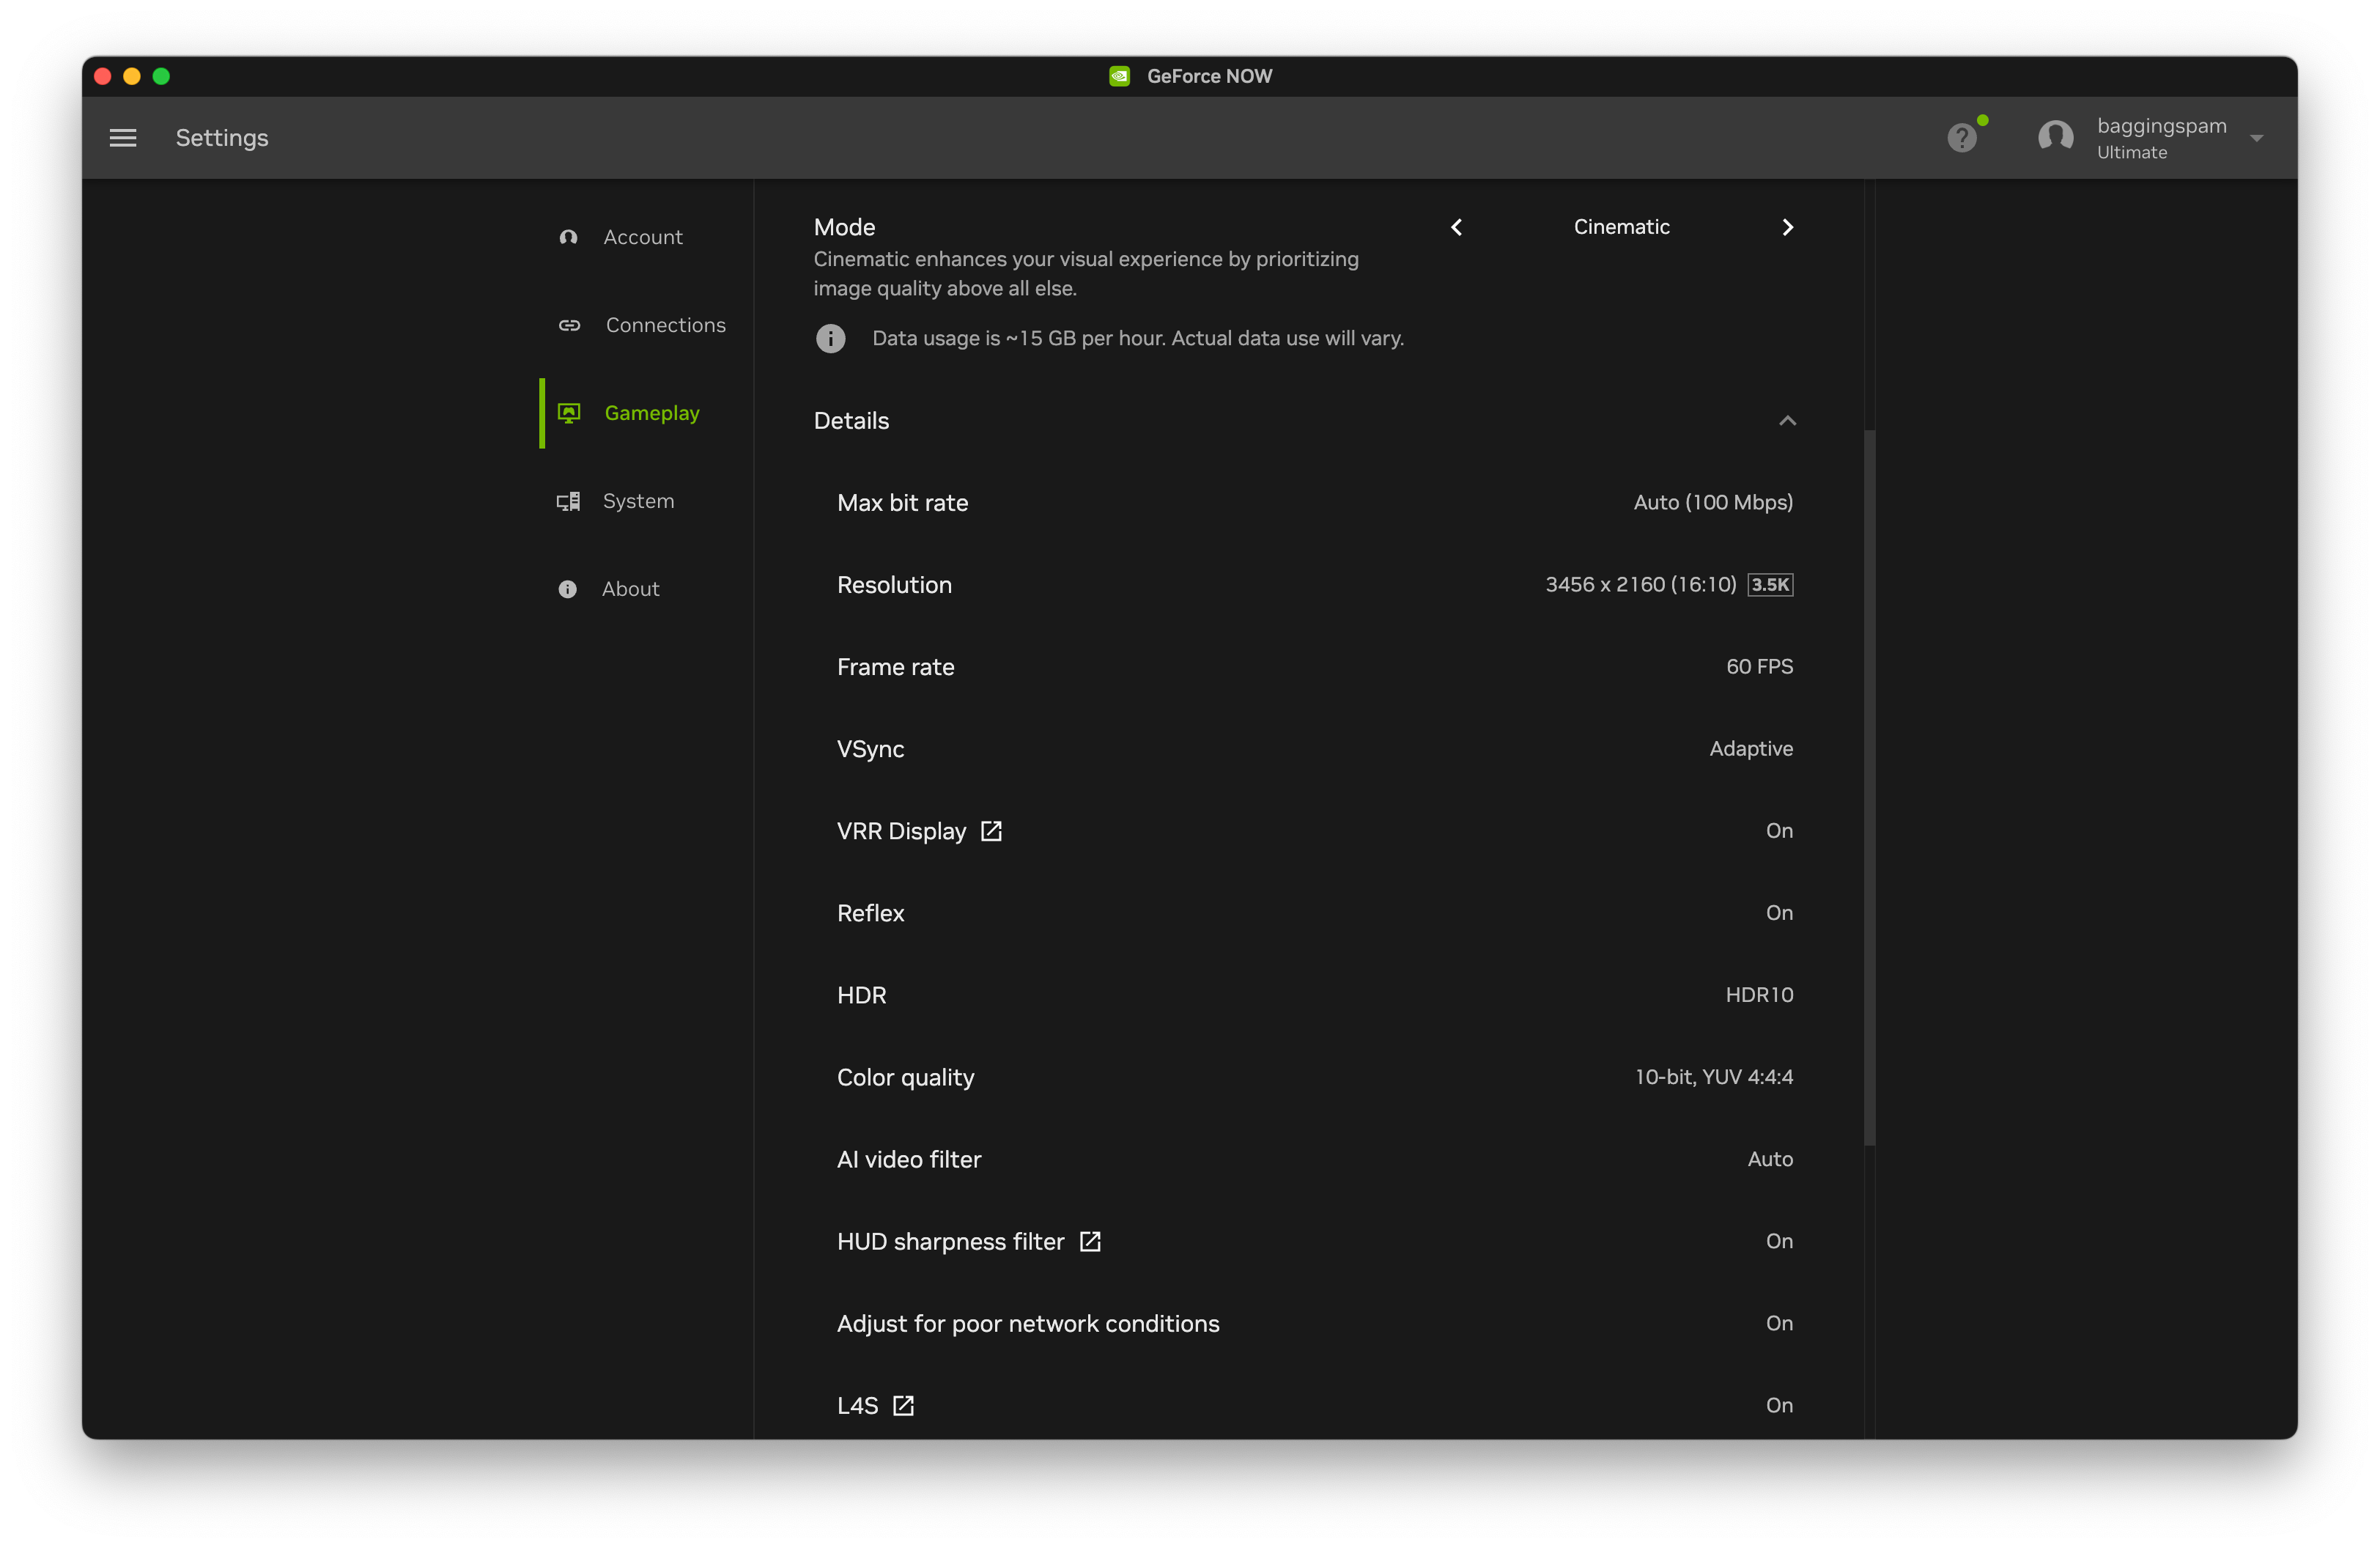Click the Max bit rate value
2380x1548 pixels.
coord(1712,503)
